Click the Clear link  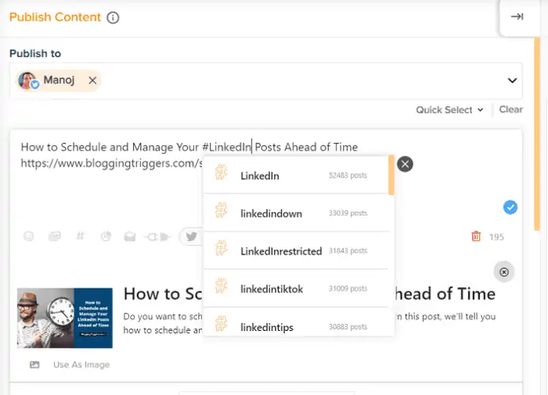click(511, 110)
